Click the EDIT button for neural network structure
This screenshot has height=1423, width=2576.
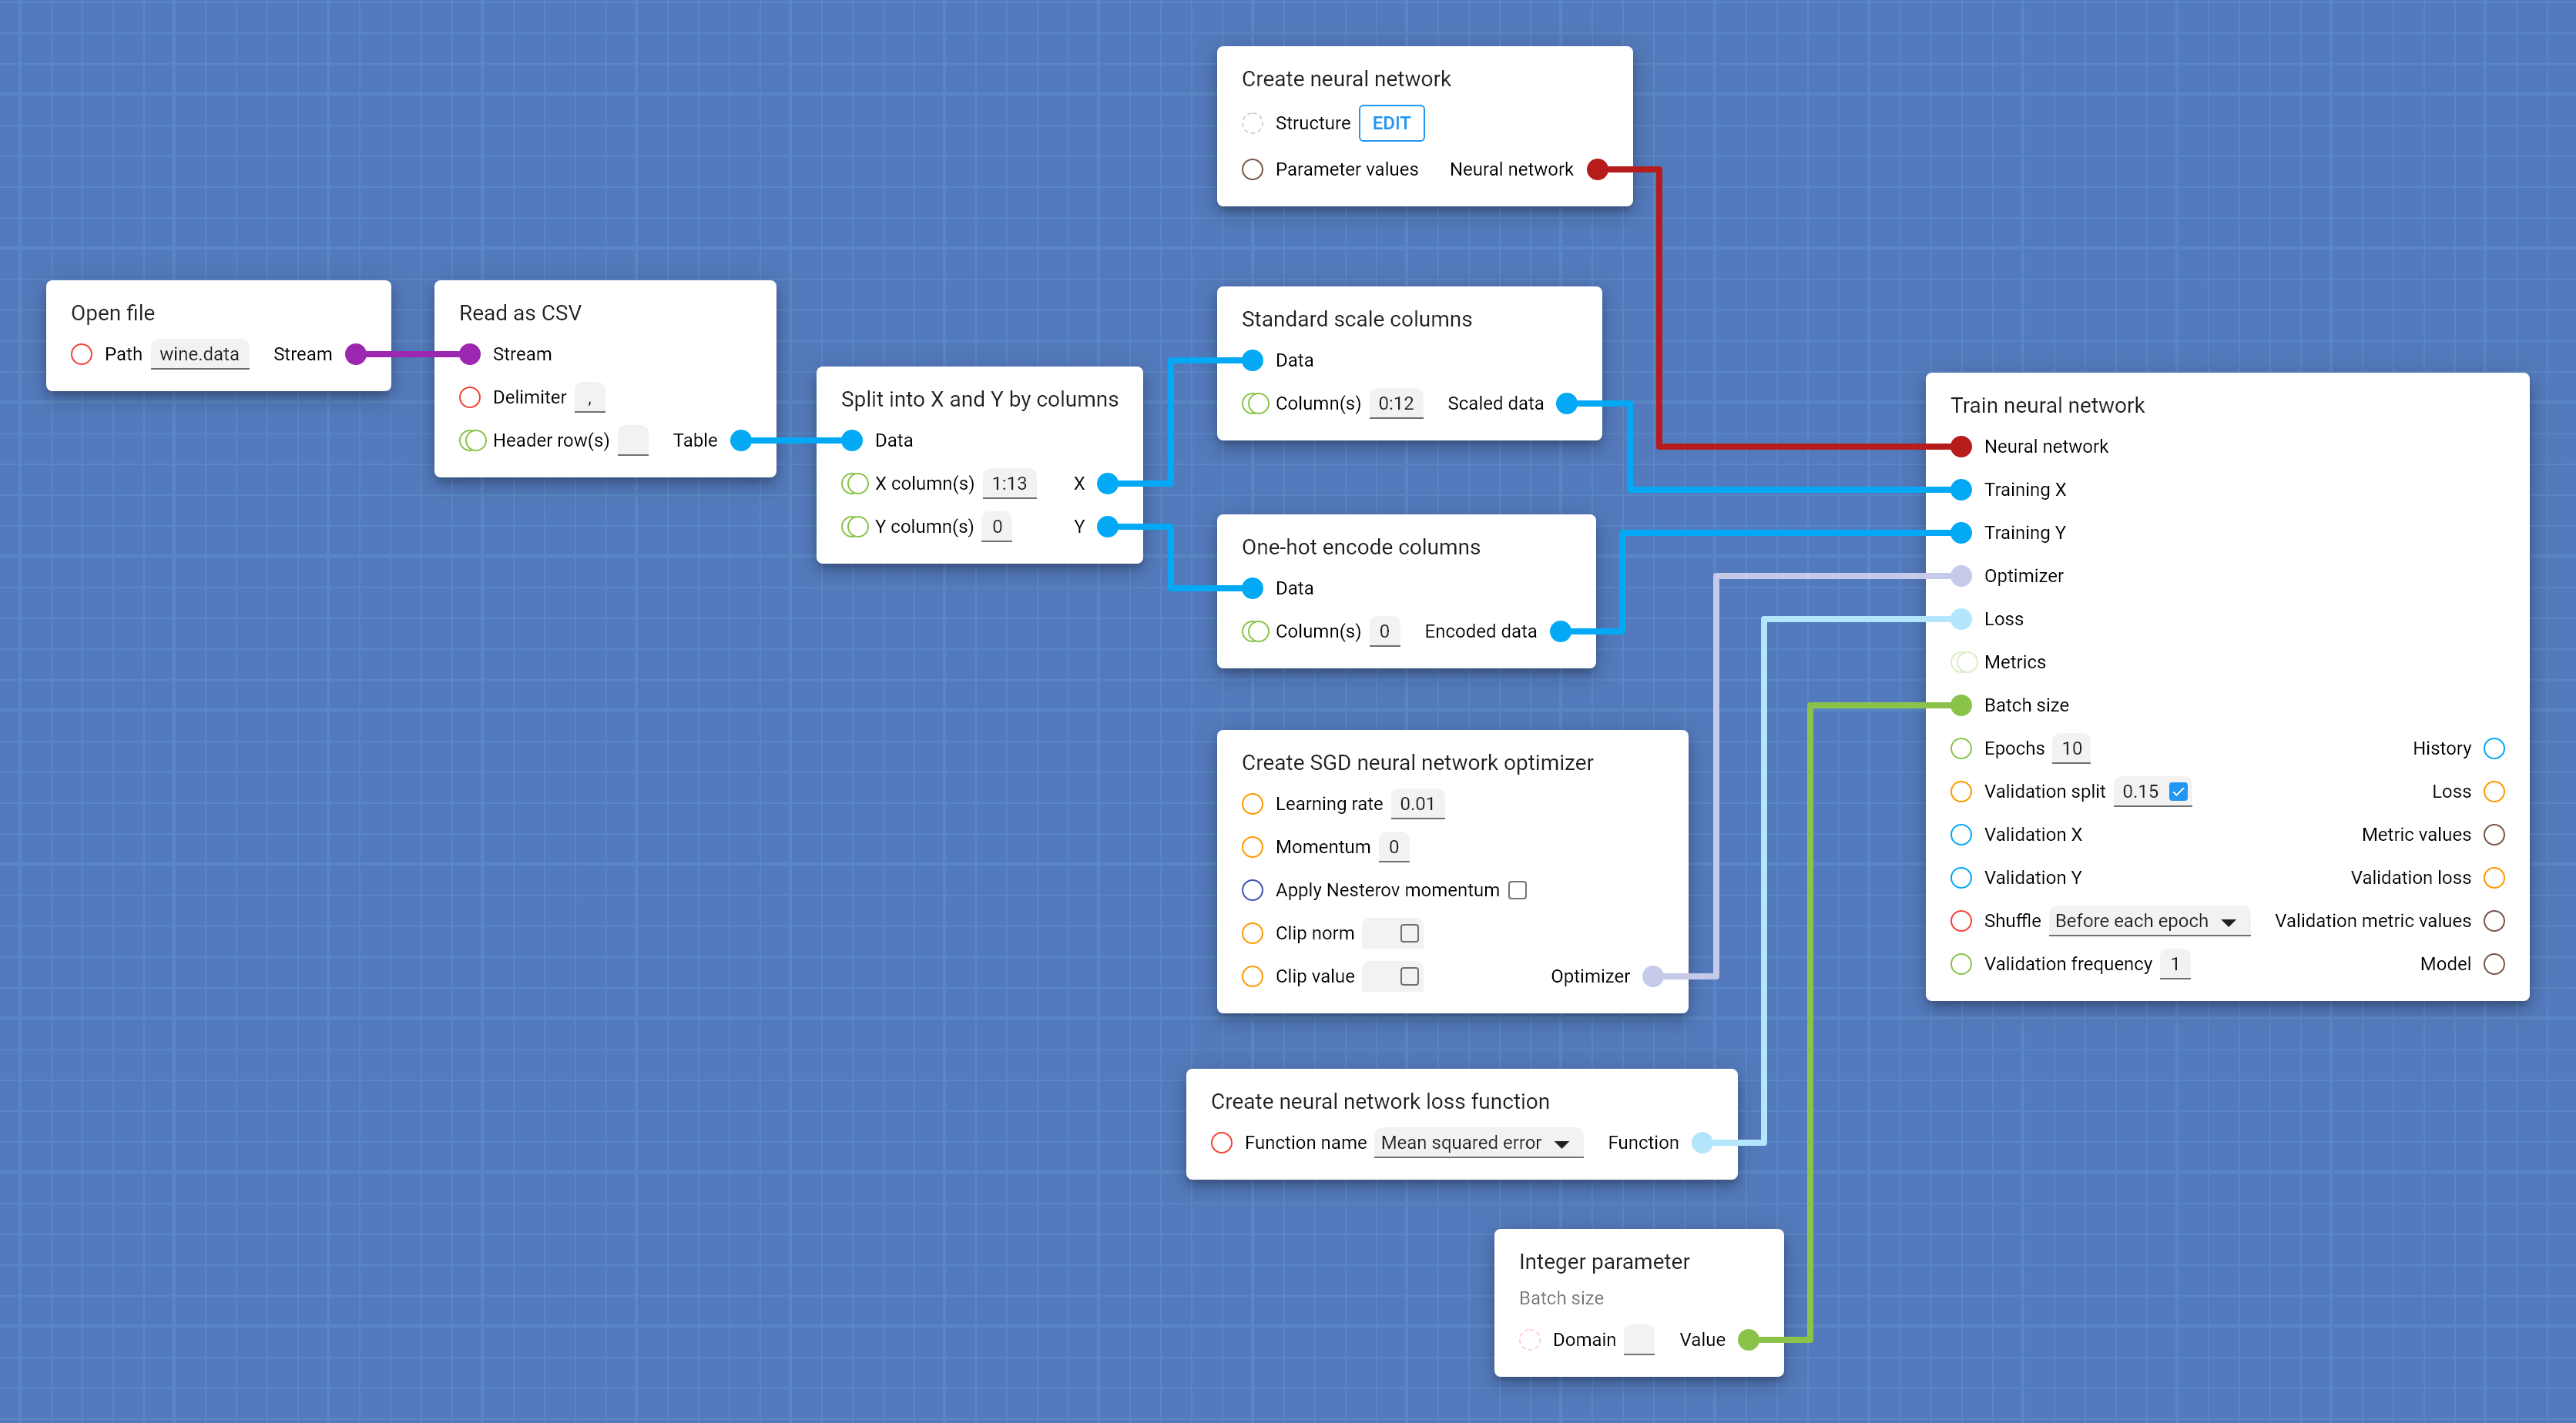tap(1388, 121)
